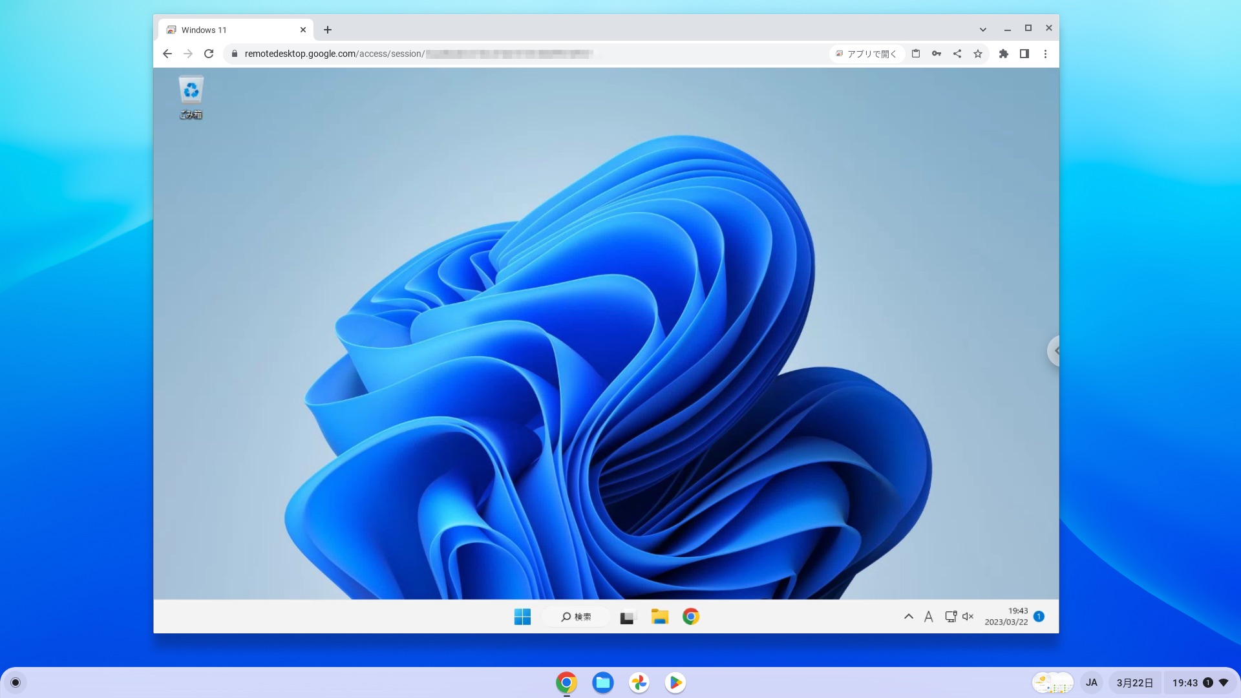This screenshot has height=698, width=1241.
Task: Open Chrome three-dot menu
Action: [x=1045, y=54]
